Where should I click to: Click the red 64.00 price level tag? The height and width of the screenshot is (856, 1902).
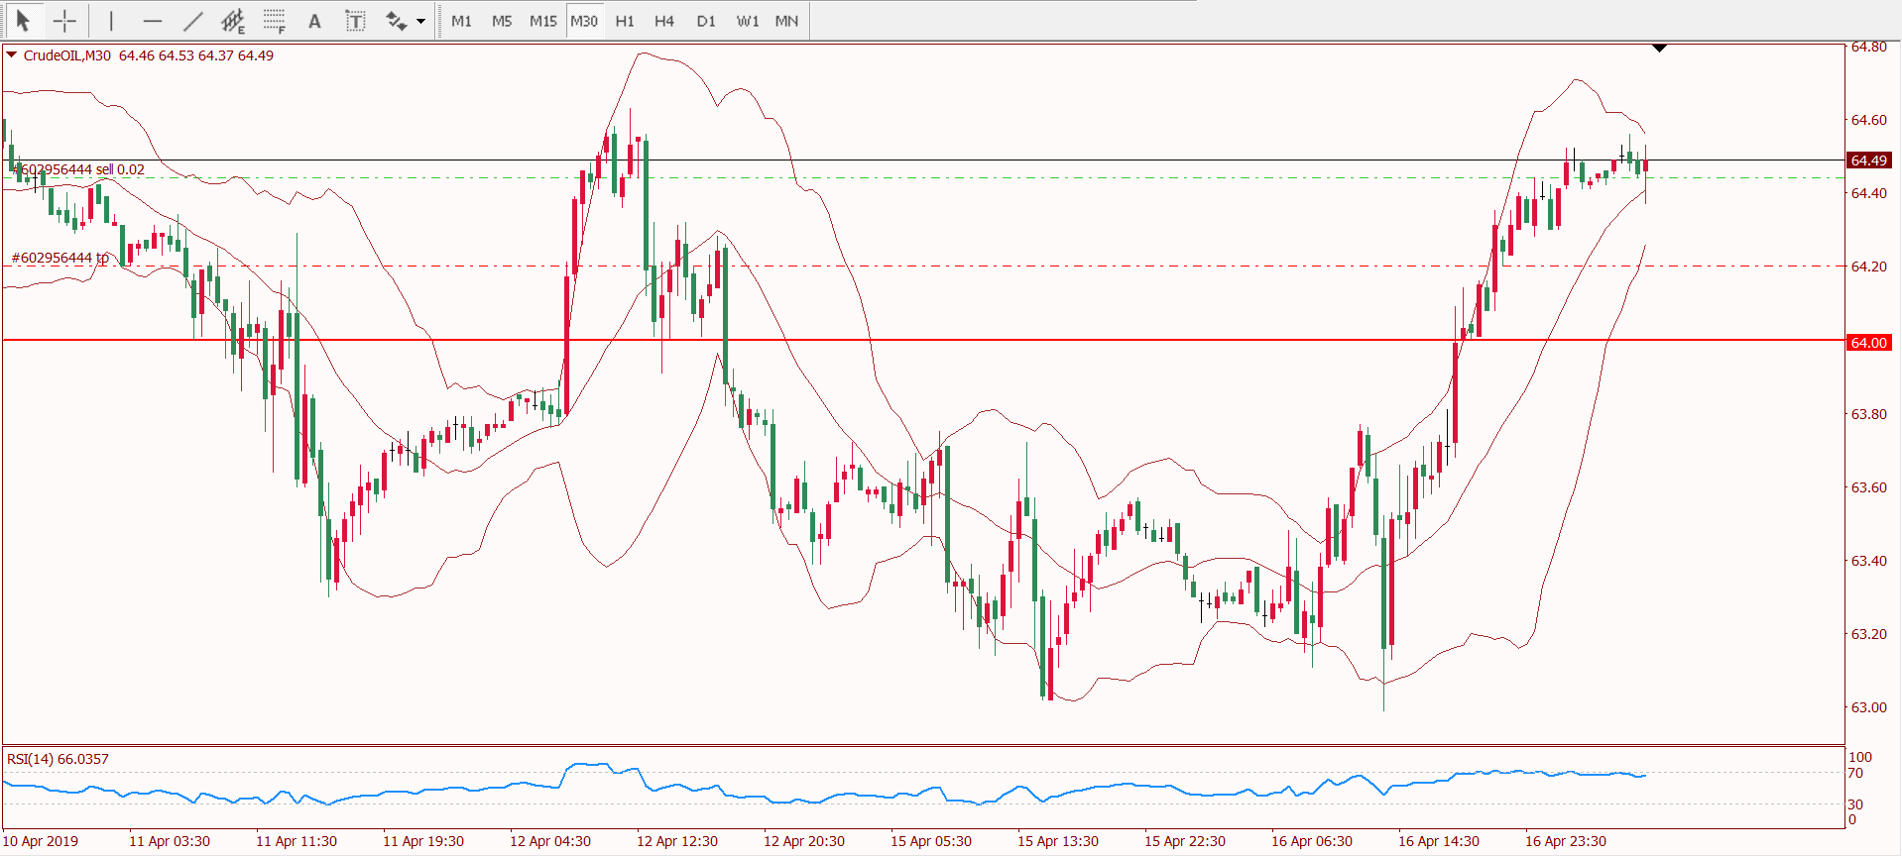[x=1868, y=343]
